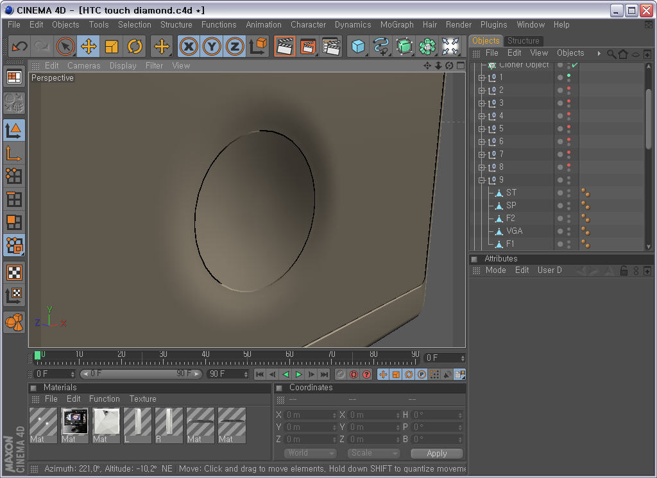Screen dimensions: 657x478
Task: Click Render Active View clapperboard
Action: 284,46
